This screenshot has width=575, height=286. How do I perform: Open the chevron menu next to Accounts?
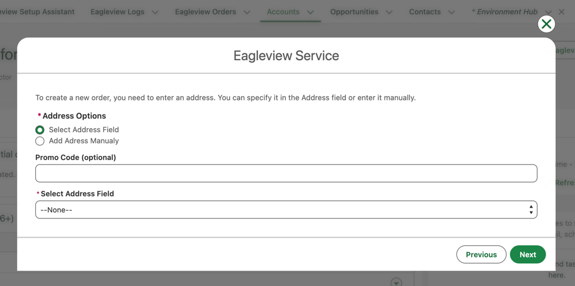[310, 12]
